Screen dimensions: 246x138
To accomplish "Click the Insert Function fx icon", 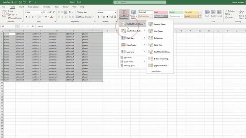I will (33, 26).
